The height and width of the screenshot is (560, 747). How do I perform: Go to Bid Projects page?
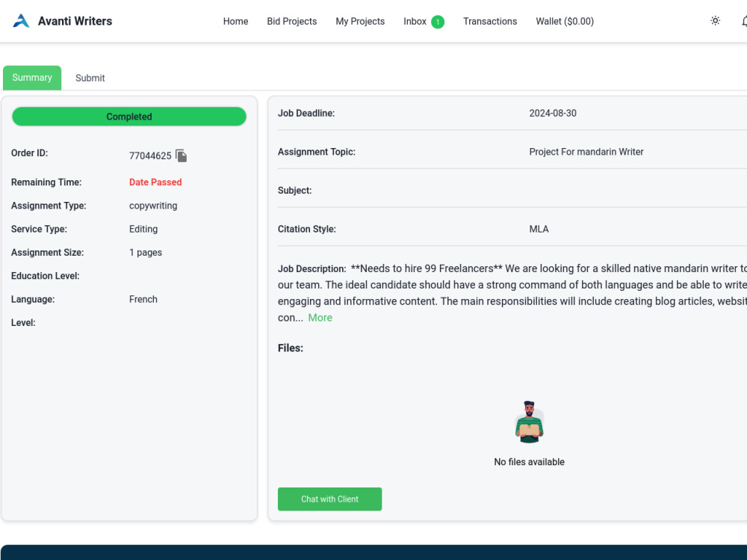point(291,22)
